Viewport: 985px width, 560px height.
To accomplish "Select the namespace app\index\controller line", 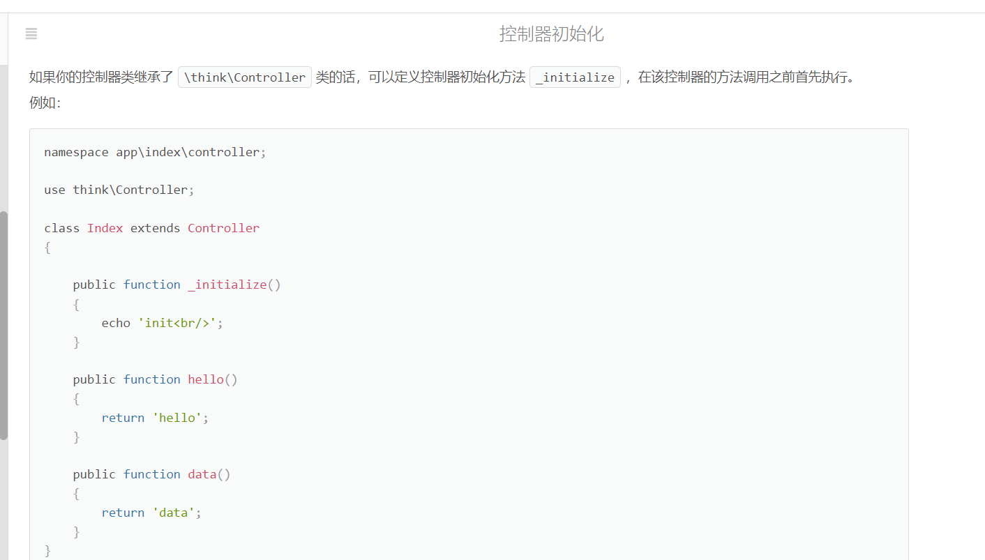I will pos(153,151).
